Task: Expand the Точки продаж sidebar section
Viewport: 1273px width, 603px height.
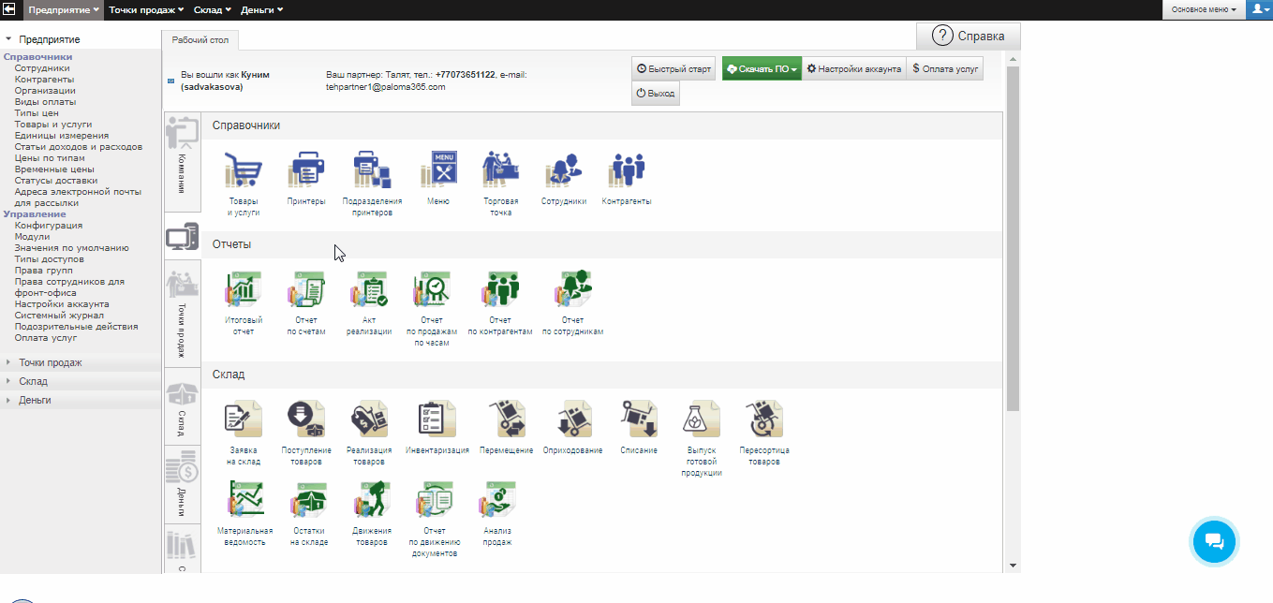Action: click(x=51, y=362)
